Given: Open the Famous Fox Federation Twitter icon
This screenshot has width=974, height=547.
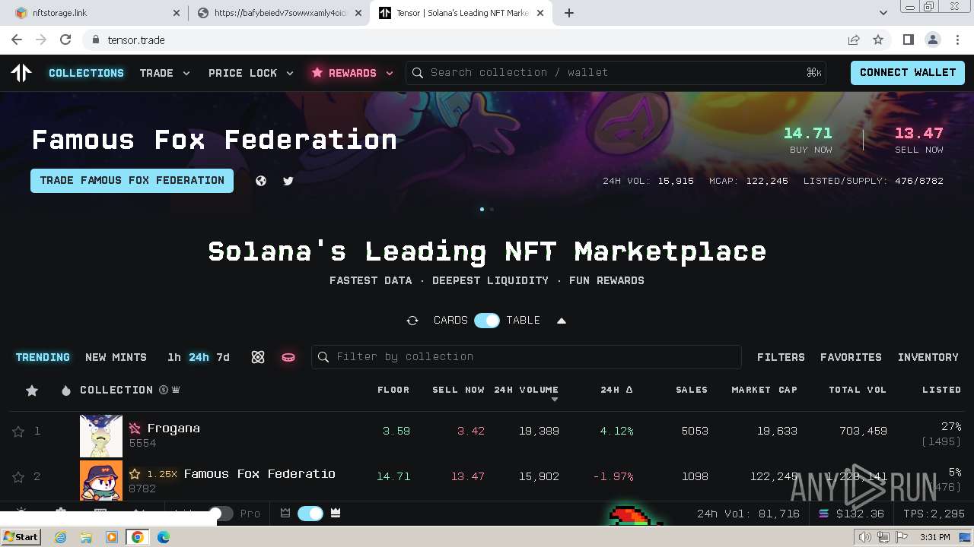Looking at the screenshot, I should [288, 181].
